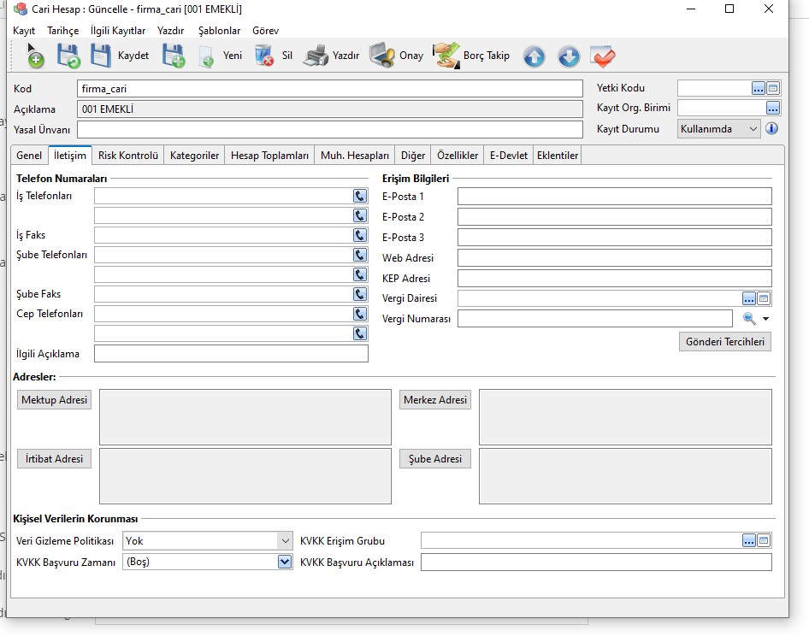Click the magnifier icon next to Vergi Numarası
The height and width of the screenshot is (642, 809).
[x=749, y=319]
